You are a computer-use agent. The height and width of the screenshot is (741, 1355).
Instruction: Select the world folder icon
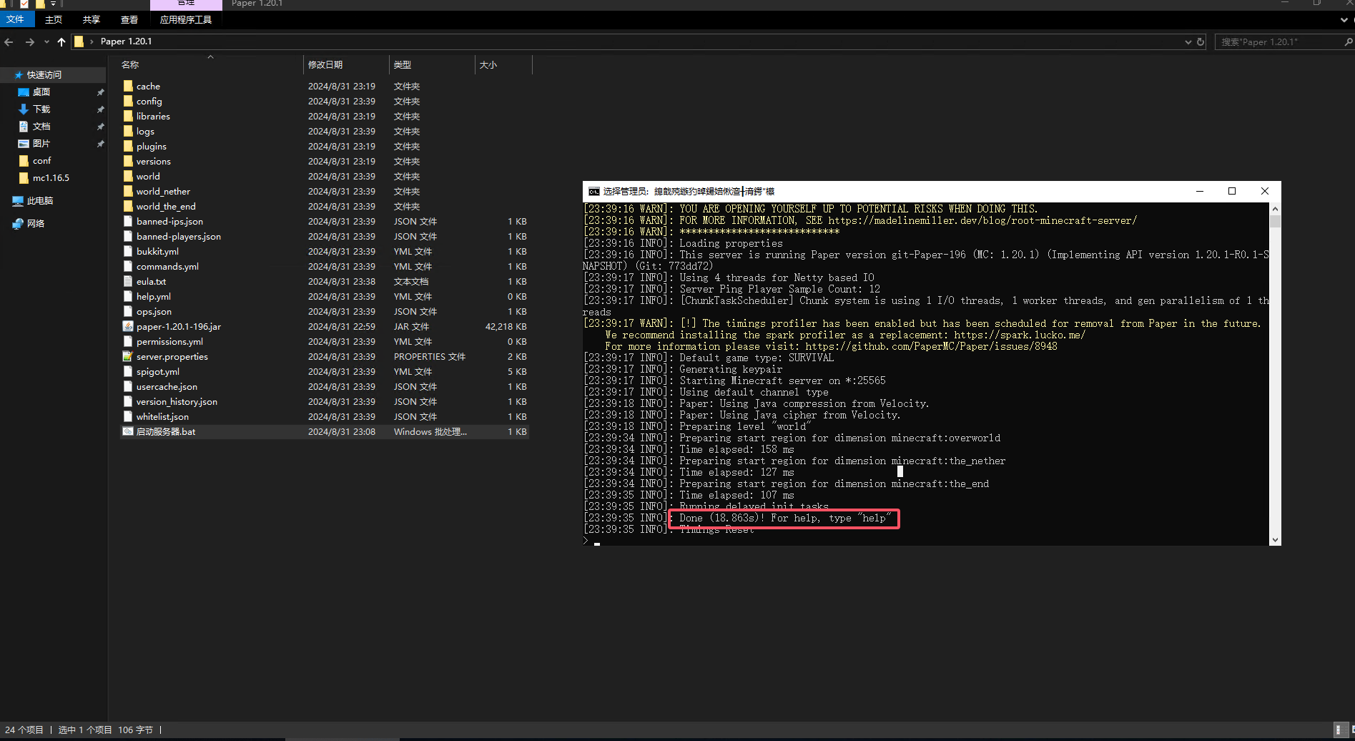click(x=128, y=176)
